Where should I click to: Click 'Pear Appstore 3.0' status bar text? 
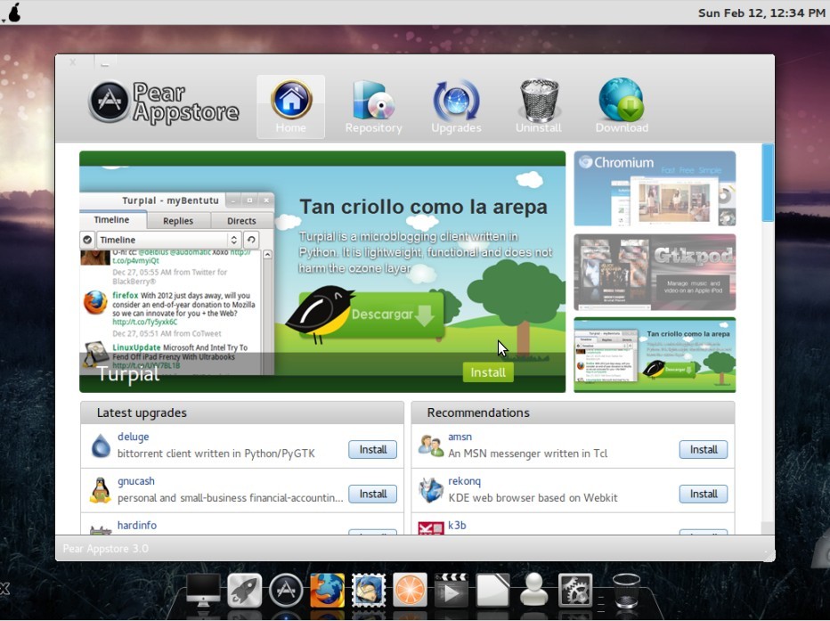click(106, 549)
